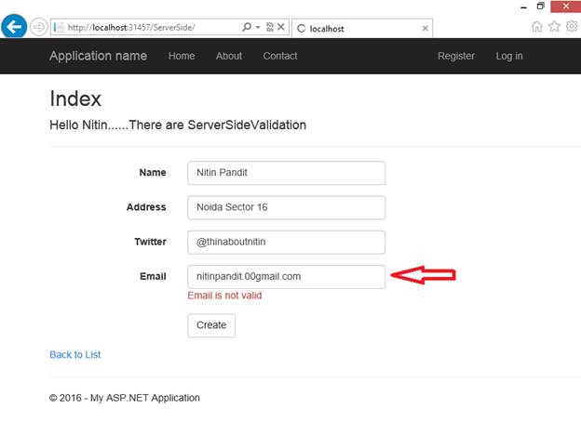Go to the About nav item
Screen dimensions: 581x421
click(x=229, y=56)
